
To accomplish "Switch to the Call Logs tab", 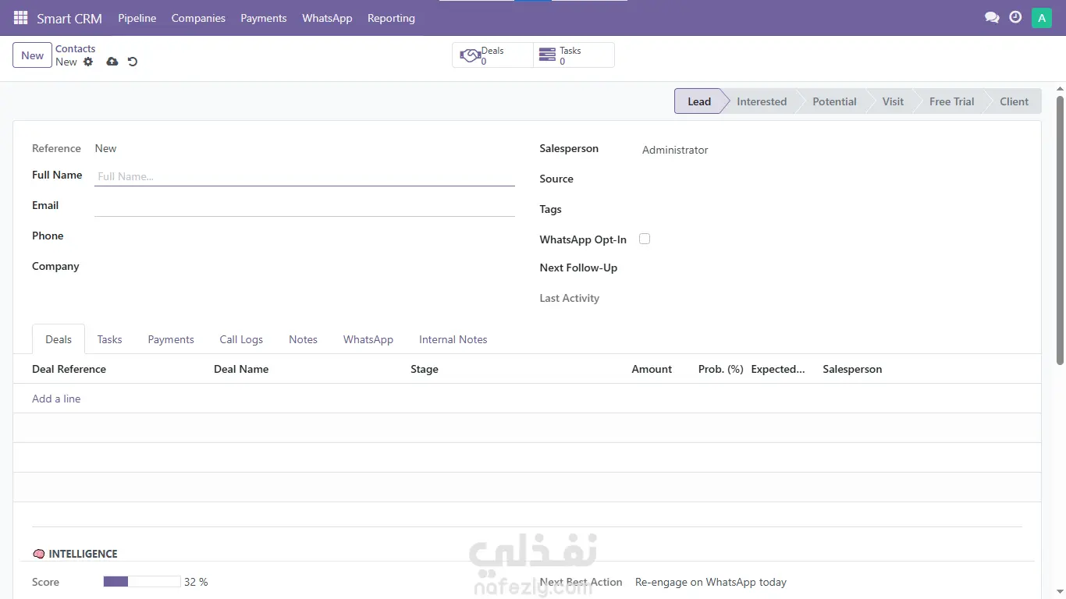I will pyautogui.click(x=241, y=339).
